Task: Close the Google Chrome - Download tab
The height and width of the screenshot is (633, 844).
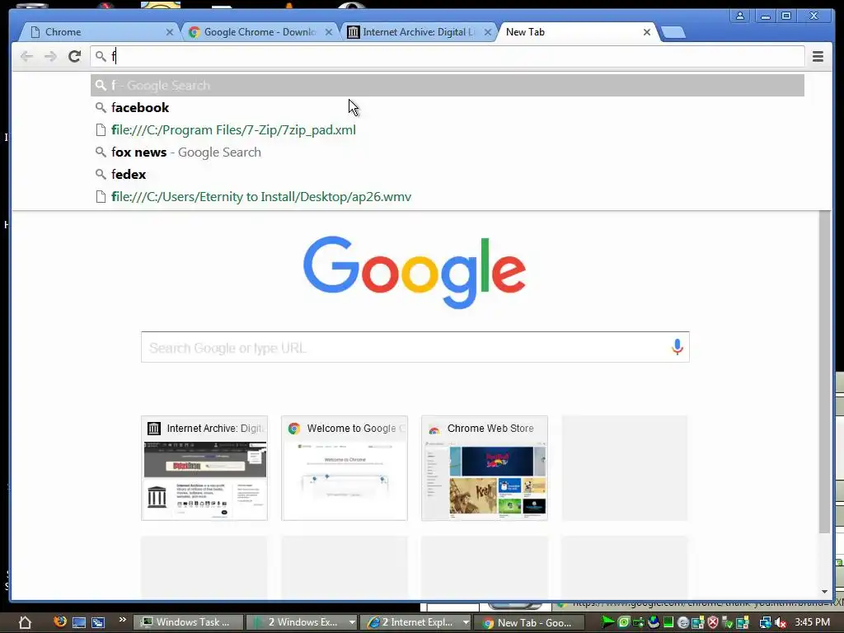Action: (x=328, y=32)
